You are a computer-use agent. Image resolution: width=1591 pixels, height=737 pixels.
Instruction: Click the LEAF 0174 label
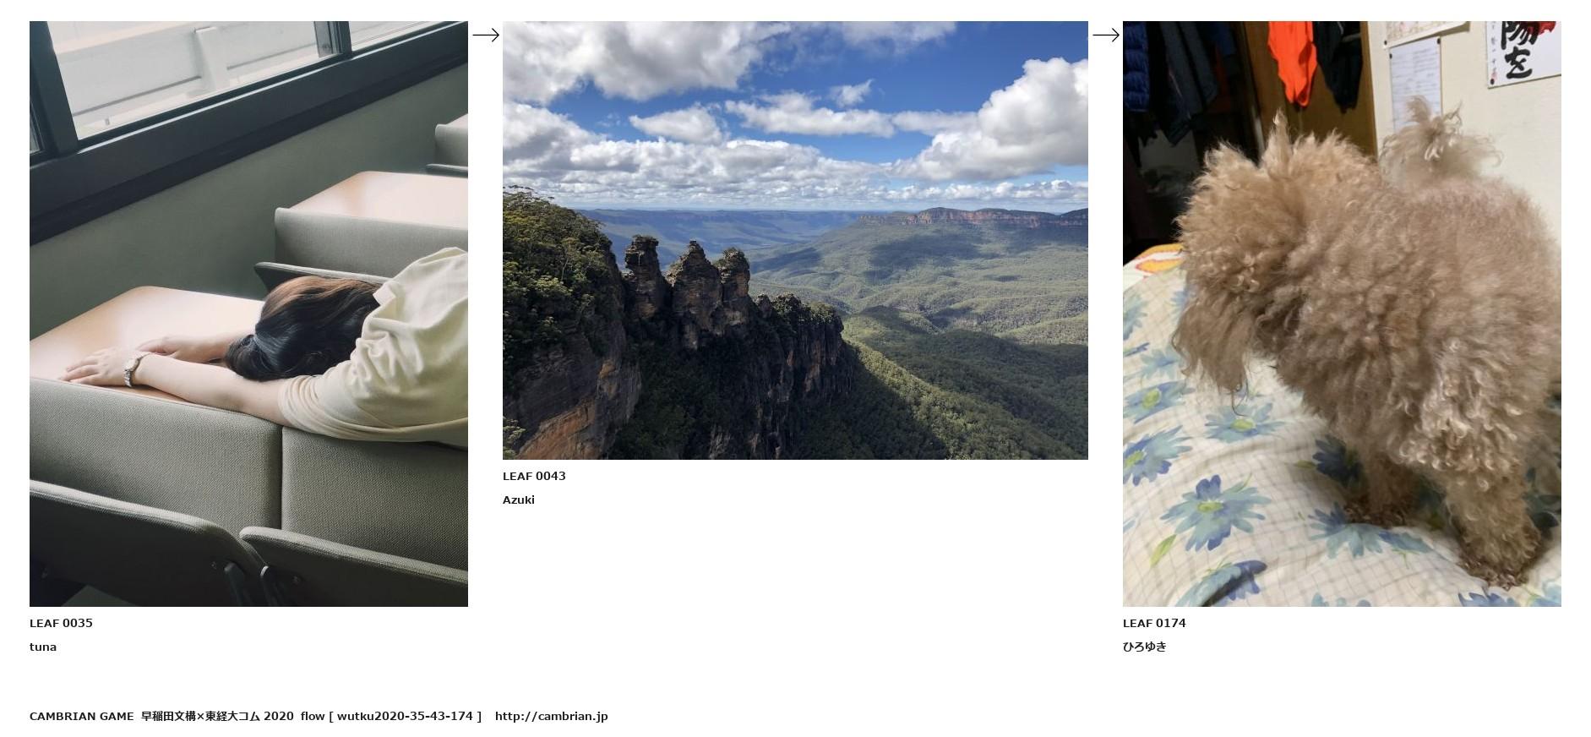(1154, 623)
